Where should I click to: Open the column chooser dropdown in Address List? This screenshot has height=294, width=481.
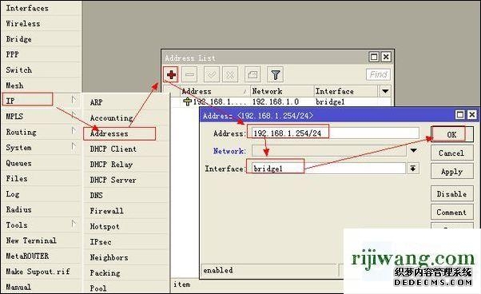point(385,91)
